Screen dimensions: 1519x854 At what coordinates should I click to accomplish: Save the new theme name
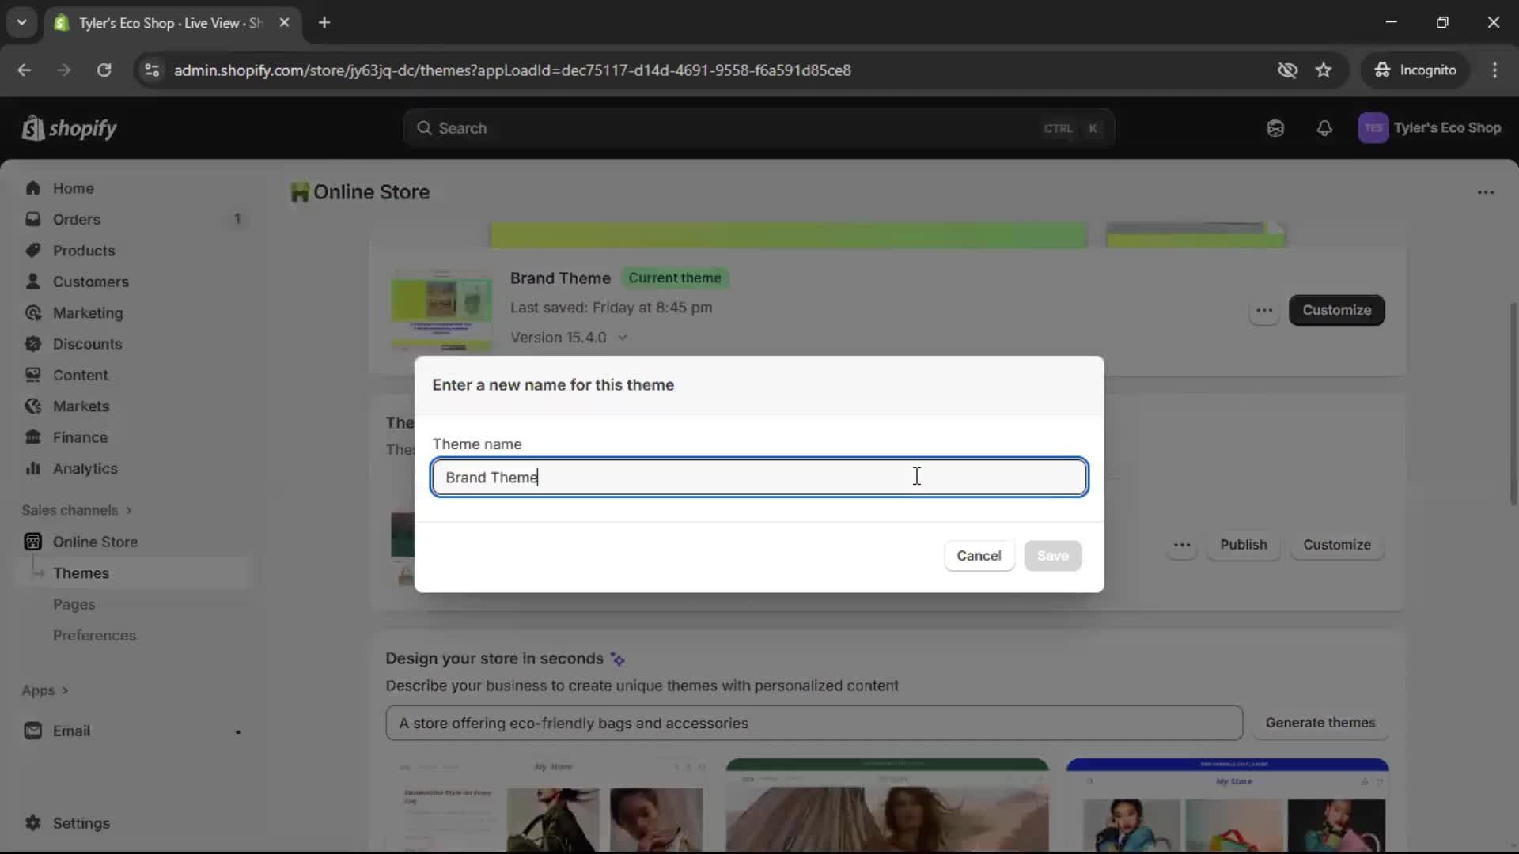[x=1053, y=555]
